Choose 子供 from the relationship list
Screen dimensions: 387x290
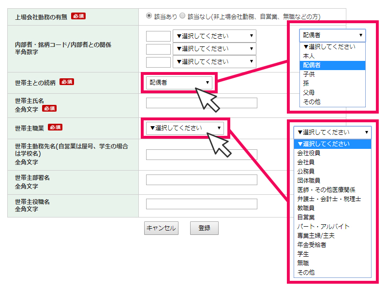(x=309, y=74)
